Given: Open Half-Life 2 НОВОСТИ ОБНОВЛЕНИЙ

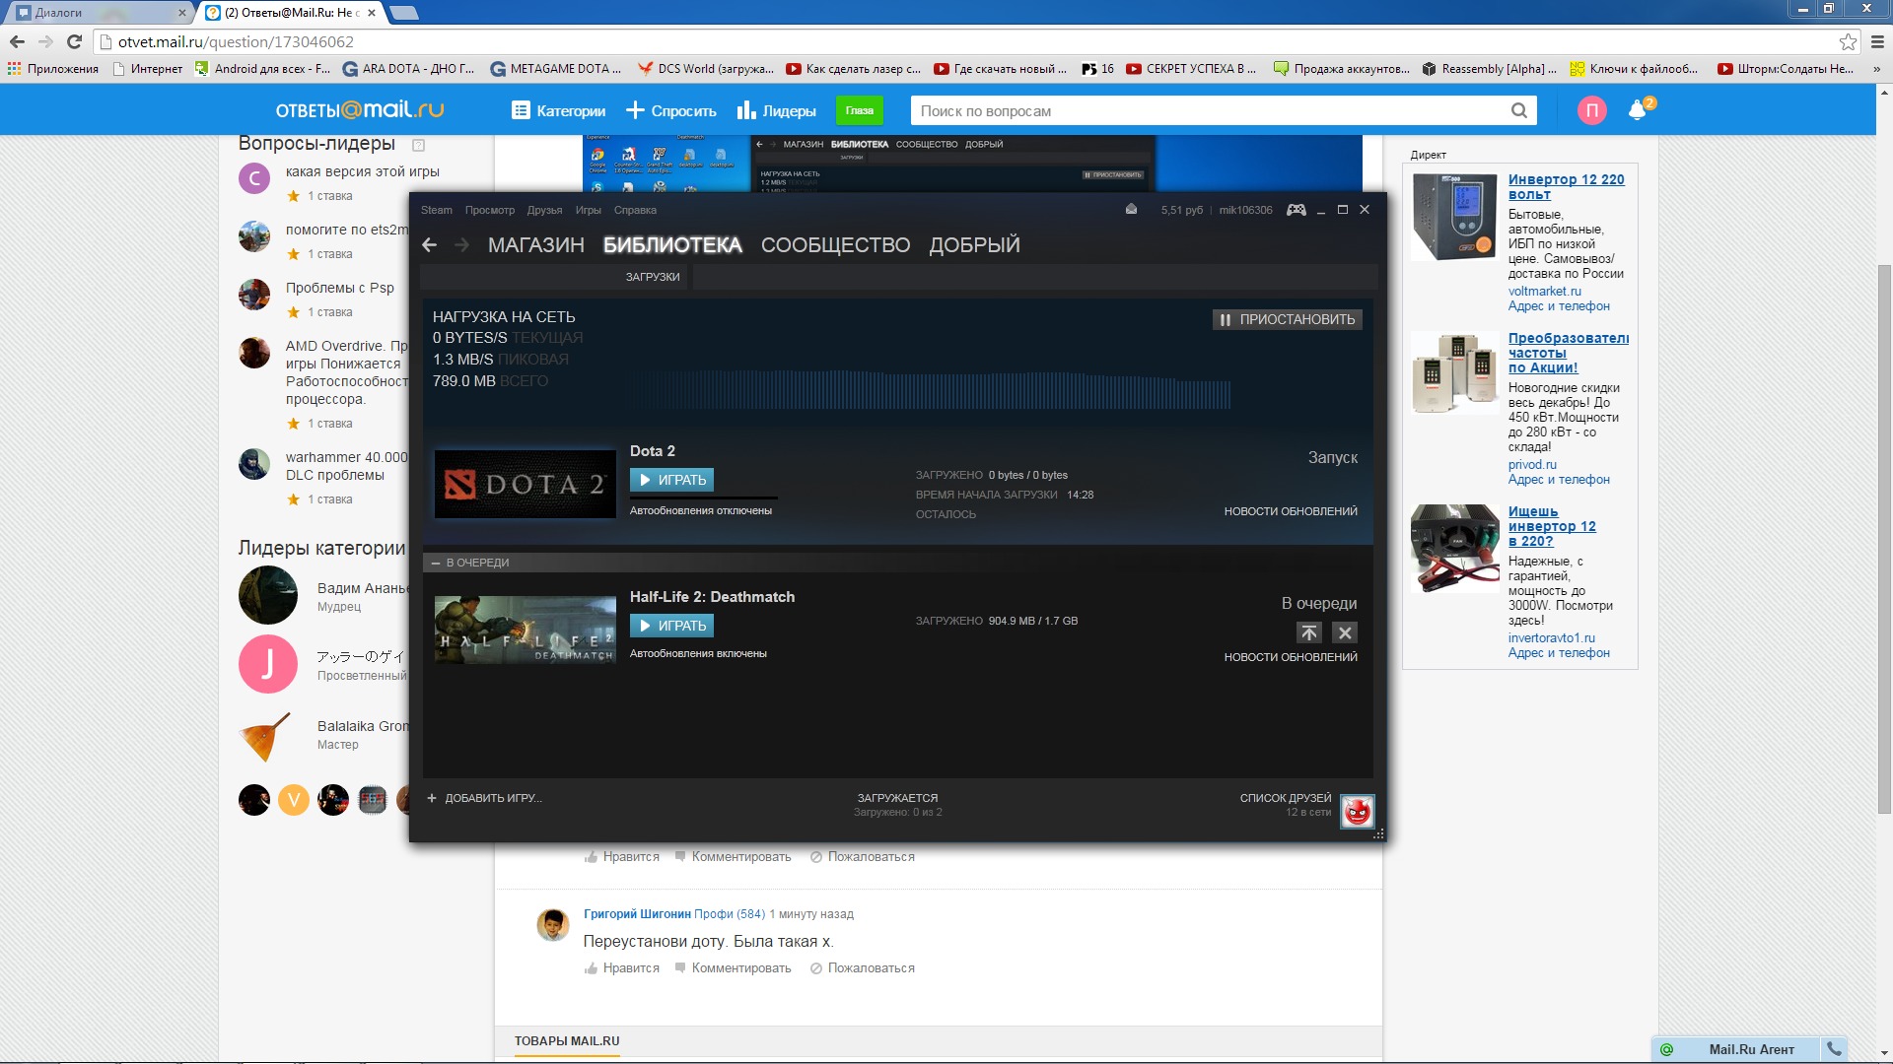Looking at the screenshot, I should (x=1291, y=657).
